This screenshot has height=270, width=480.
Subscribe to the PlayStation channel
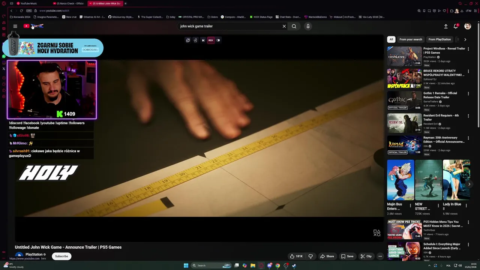(61, 256)
